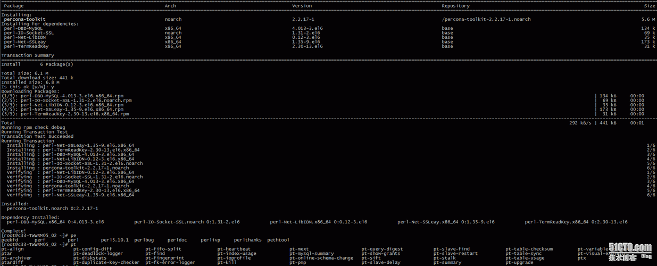Click the "perlthanks" completion suggestion
Image resolution: width=657 pixels, height=266 pixels.
248,240
